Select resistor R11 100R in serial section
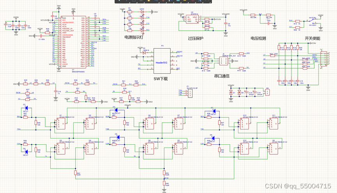This screenshot has width=337, height=193. (206, 53)
